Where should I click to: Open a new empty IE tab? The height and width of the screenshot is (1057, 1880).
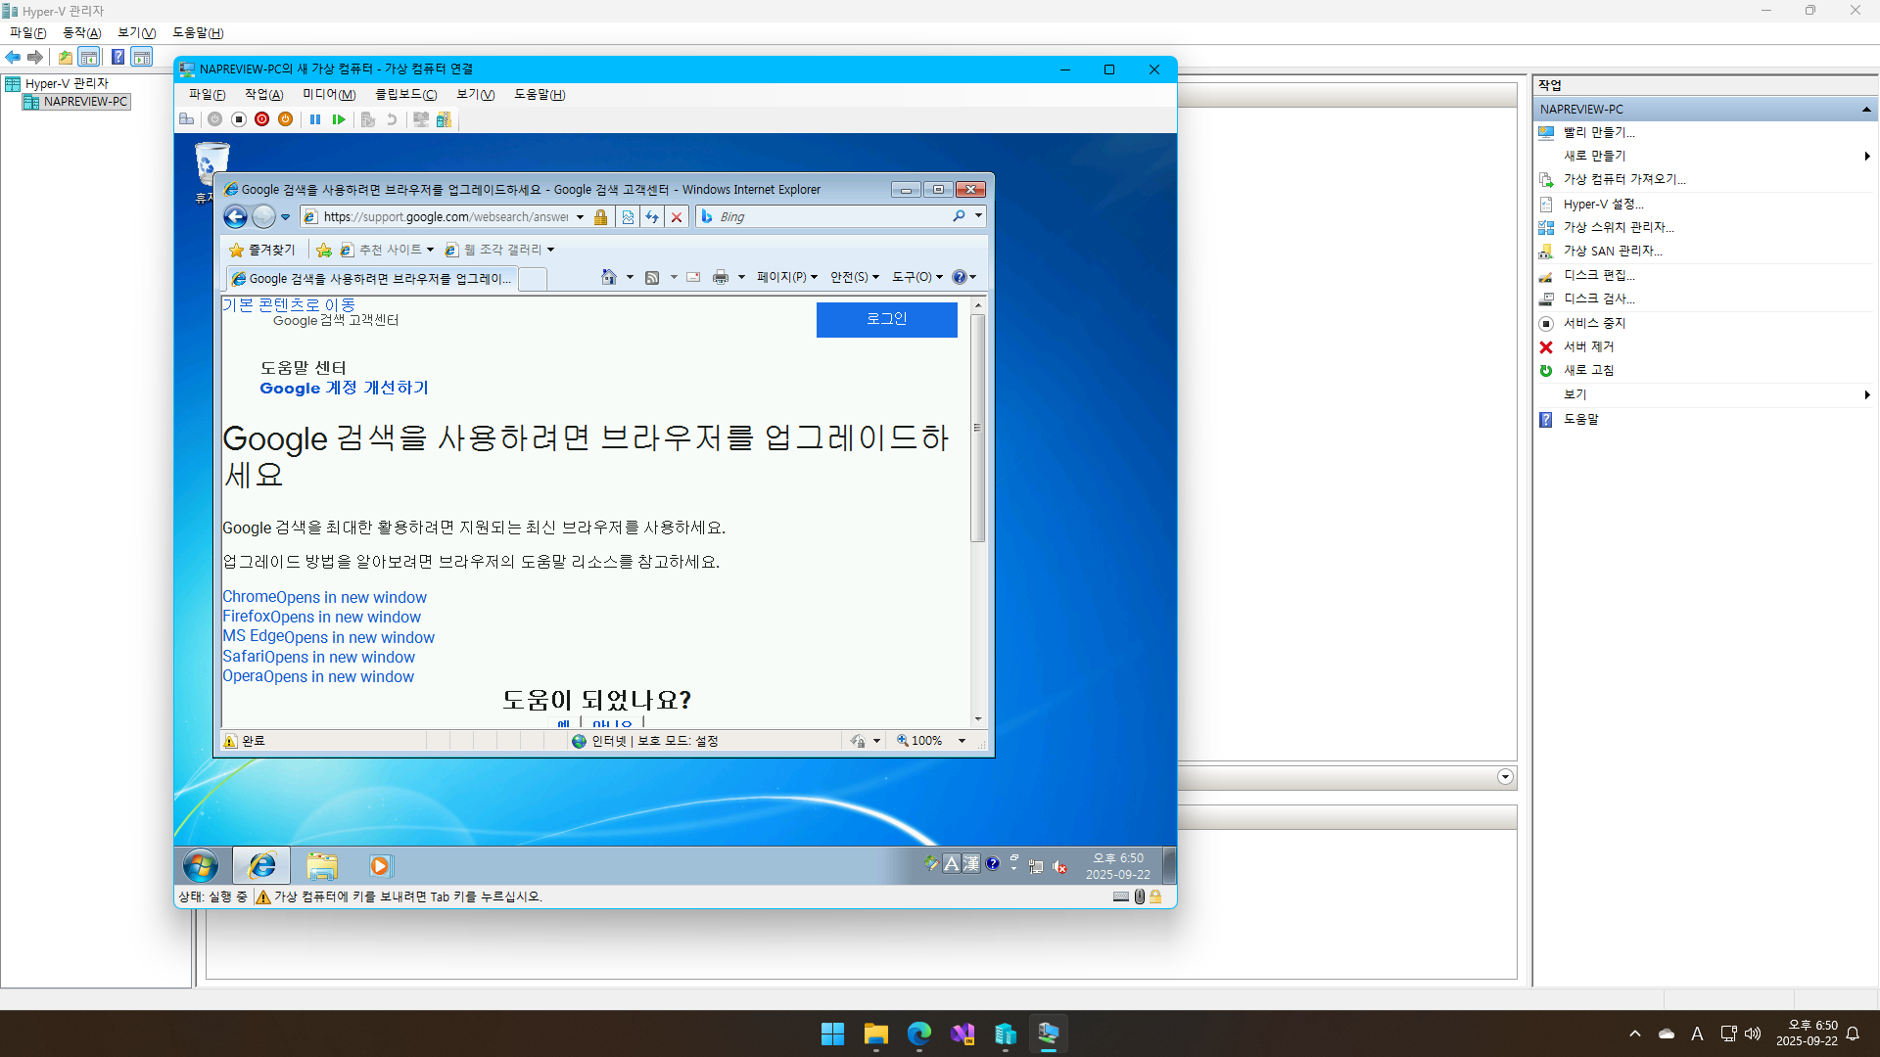[533, 279]
